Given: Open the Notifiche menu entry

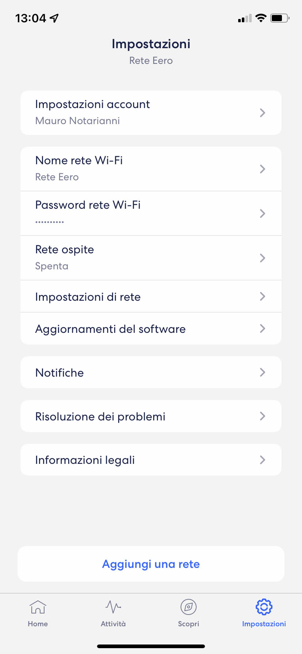Looking at the screenshot, I should (x=151, y=372).
